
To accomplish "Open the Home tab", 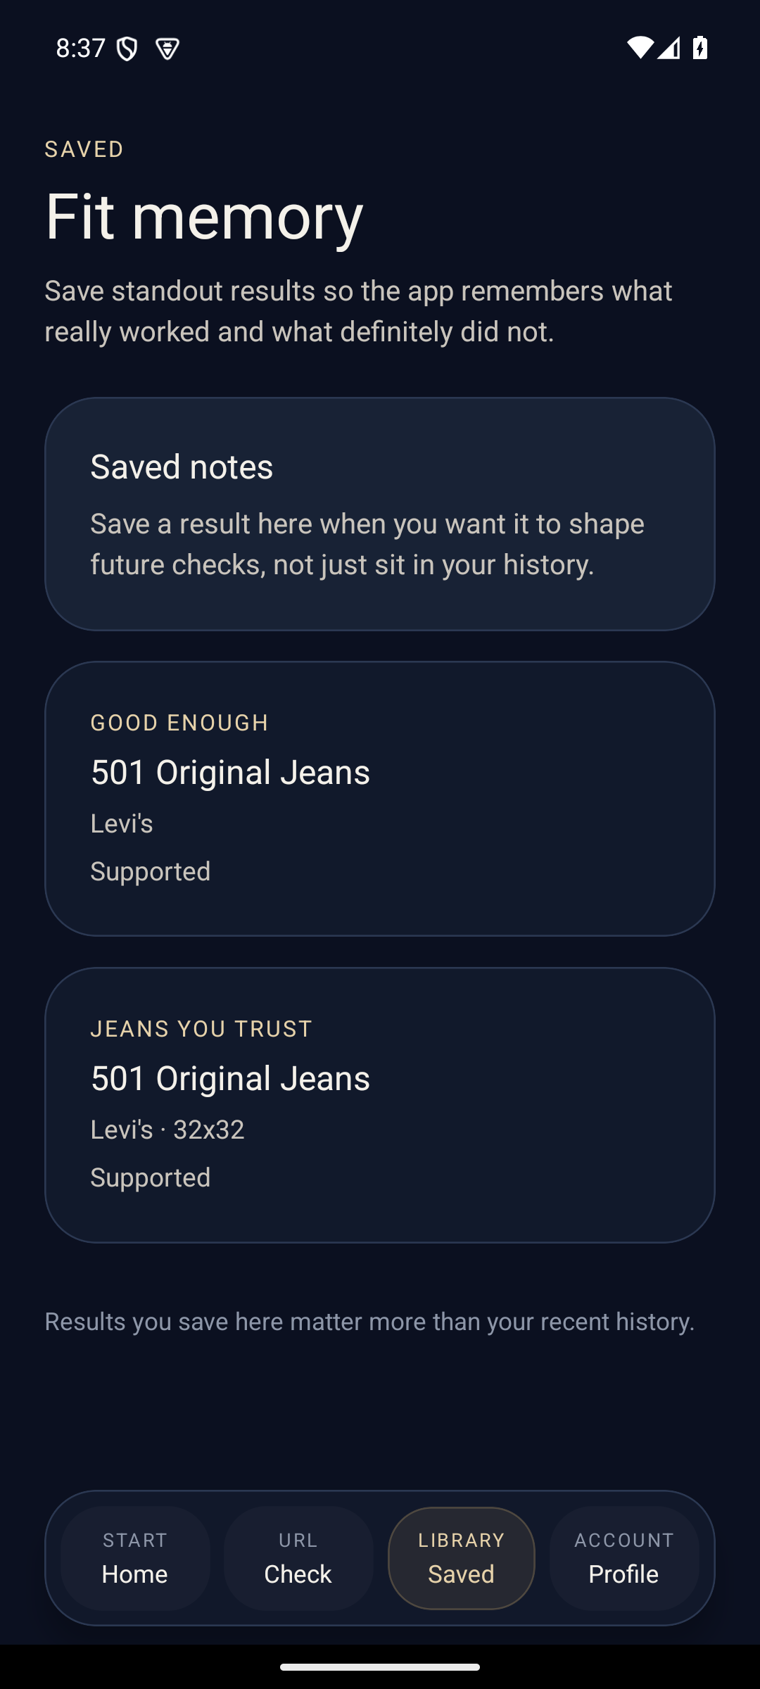I will click(x=135, y=1558).
